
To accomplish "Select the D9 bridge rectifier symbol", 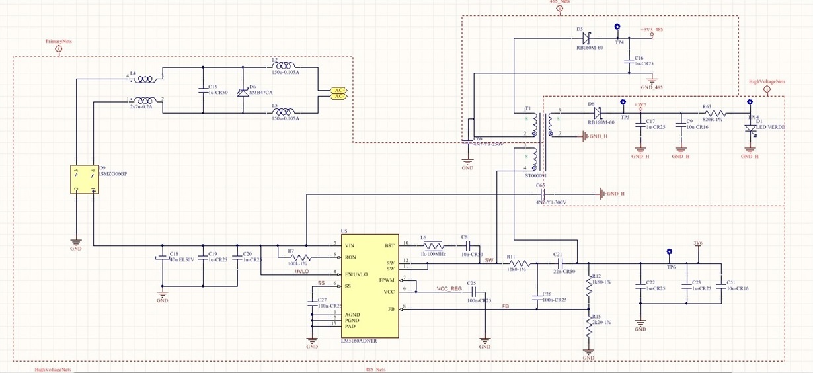I will (85, 179).
